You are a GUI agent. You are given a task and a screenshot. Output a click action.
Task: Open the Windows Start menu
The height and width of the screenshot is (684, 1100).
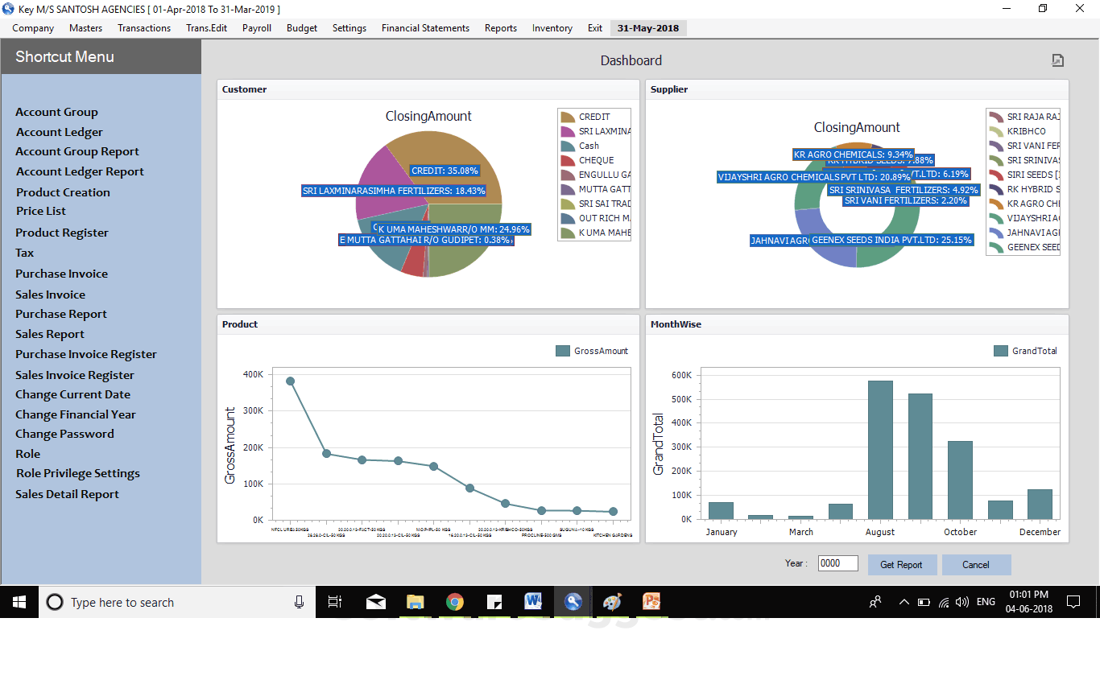(x=19, y=602)
